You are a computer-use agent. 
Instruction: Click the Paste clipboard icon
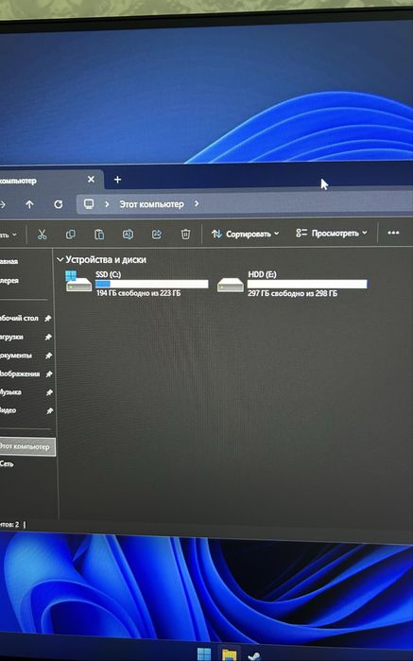(99, 234)
